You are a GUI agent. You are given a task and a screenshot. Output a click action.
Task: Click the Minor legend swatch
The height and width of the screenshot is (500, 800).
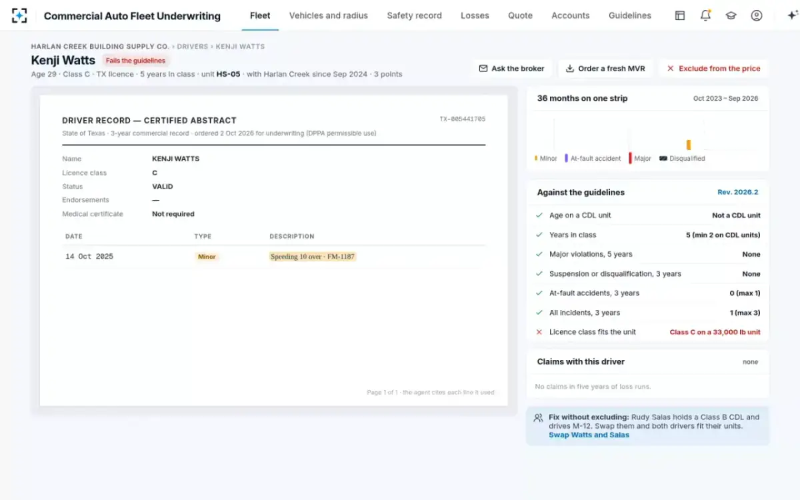[x=536, y=159]
